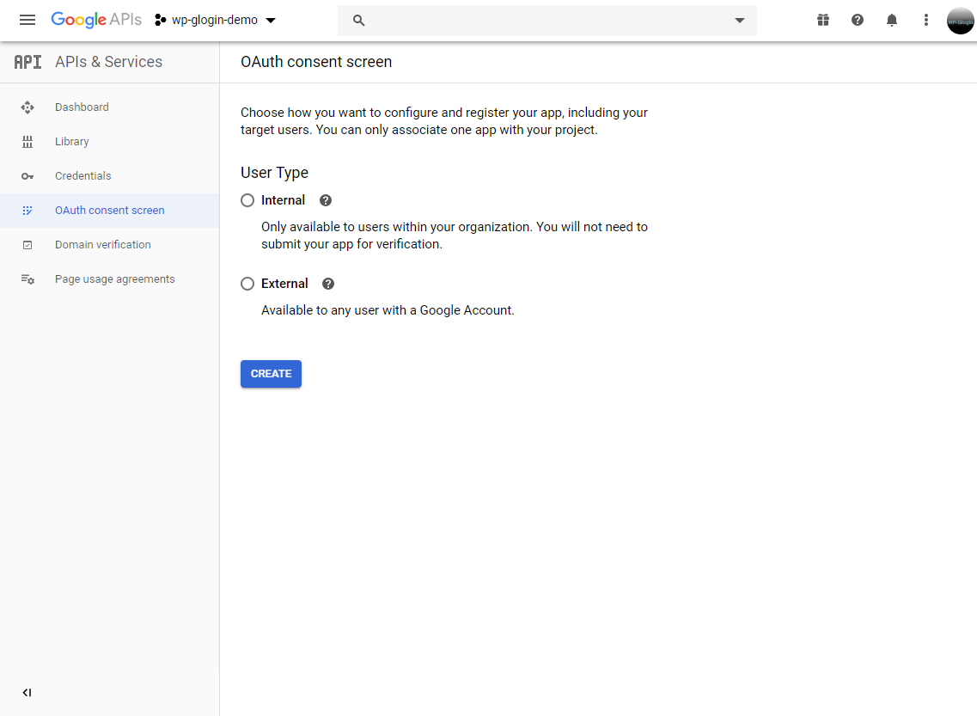Open the hamburger navigation menu
This screenshot has height=716, width=977.
[27, 20]
